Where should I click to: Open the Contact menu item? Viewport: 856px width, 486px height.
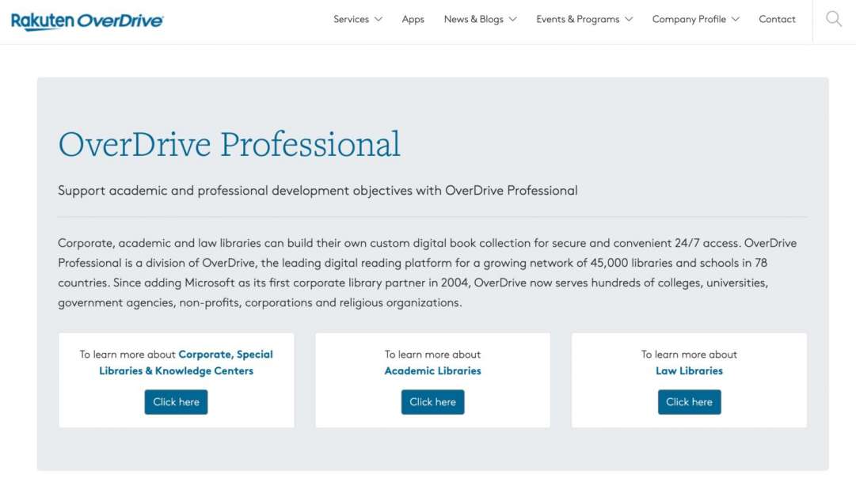[x=777, y=19]
